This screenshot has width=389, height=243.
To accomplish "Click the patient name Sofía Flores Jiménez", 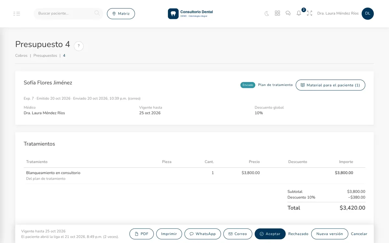I will [x=48, y=83].
